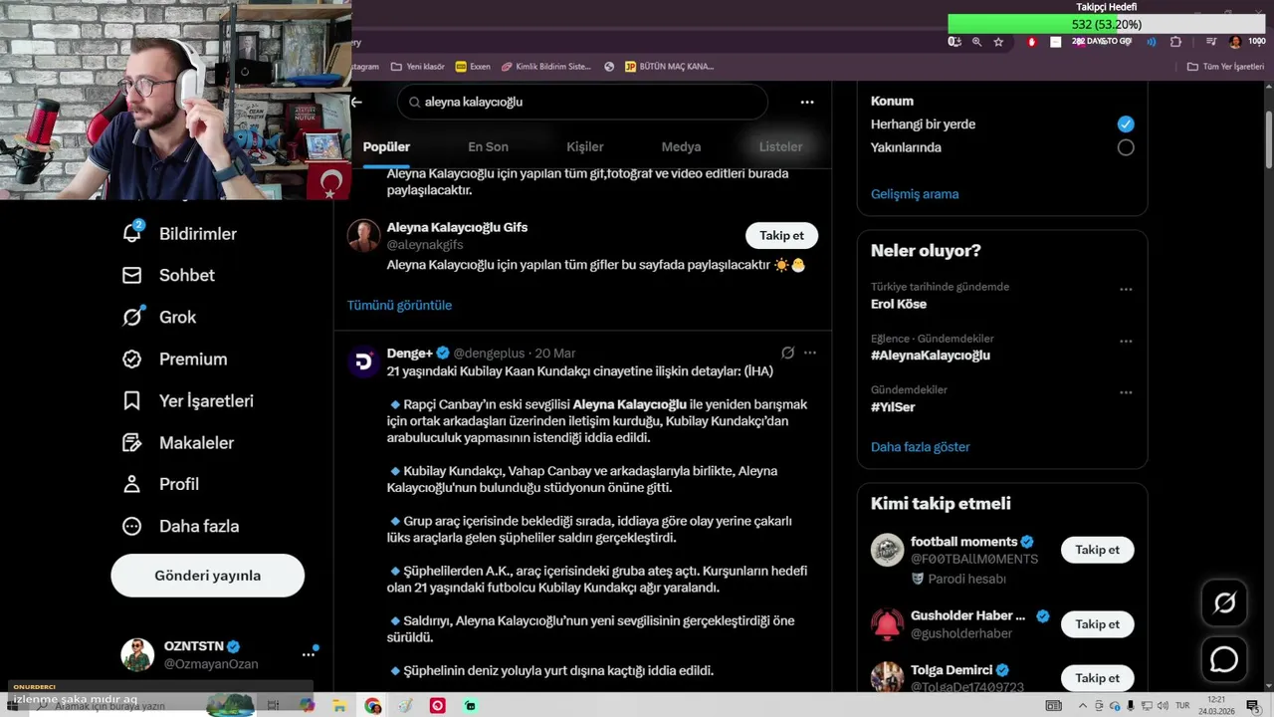
Task: Open account switcher dots beside OZNTSTN
Action: (x=309, y=654)
